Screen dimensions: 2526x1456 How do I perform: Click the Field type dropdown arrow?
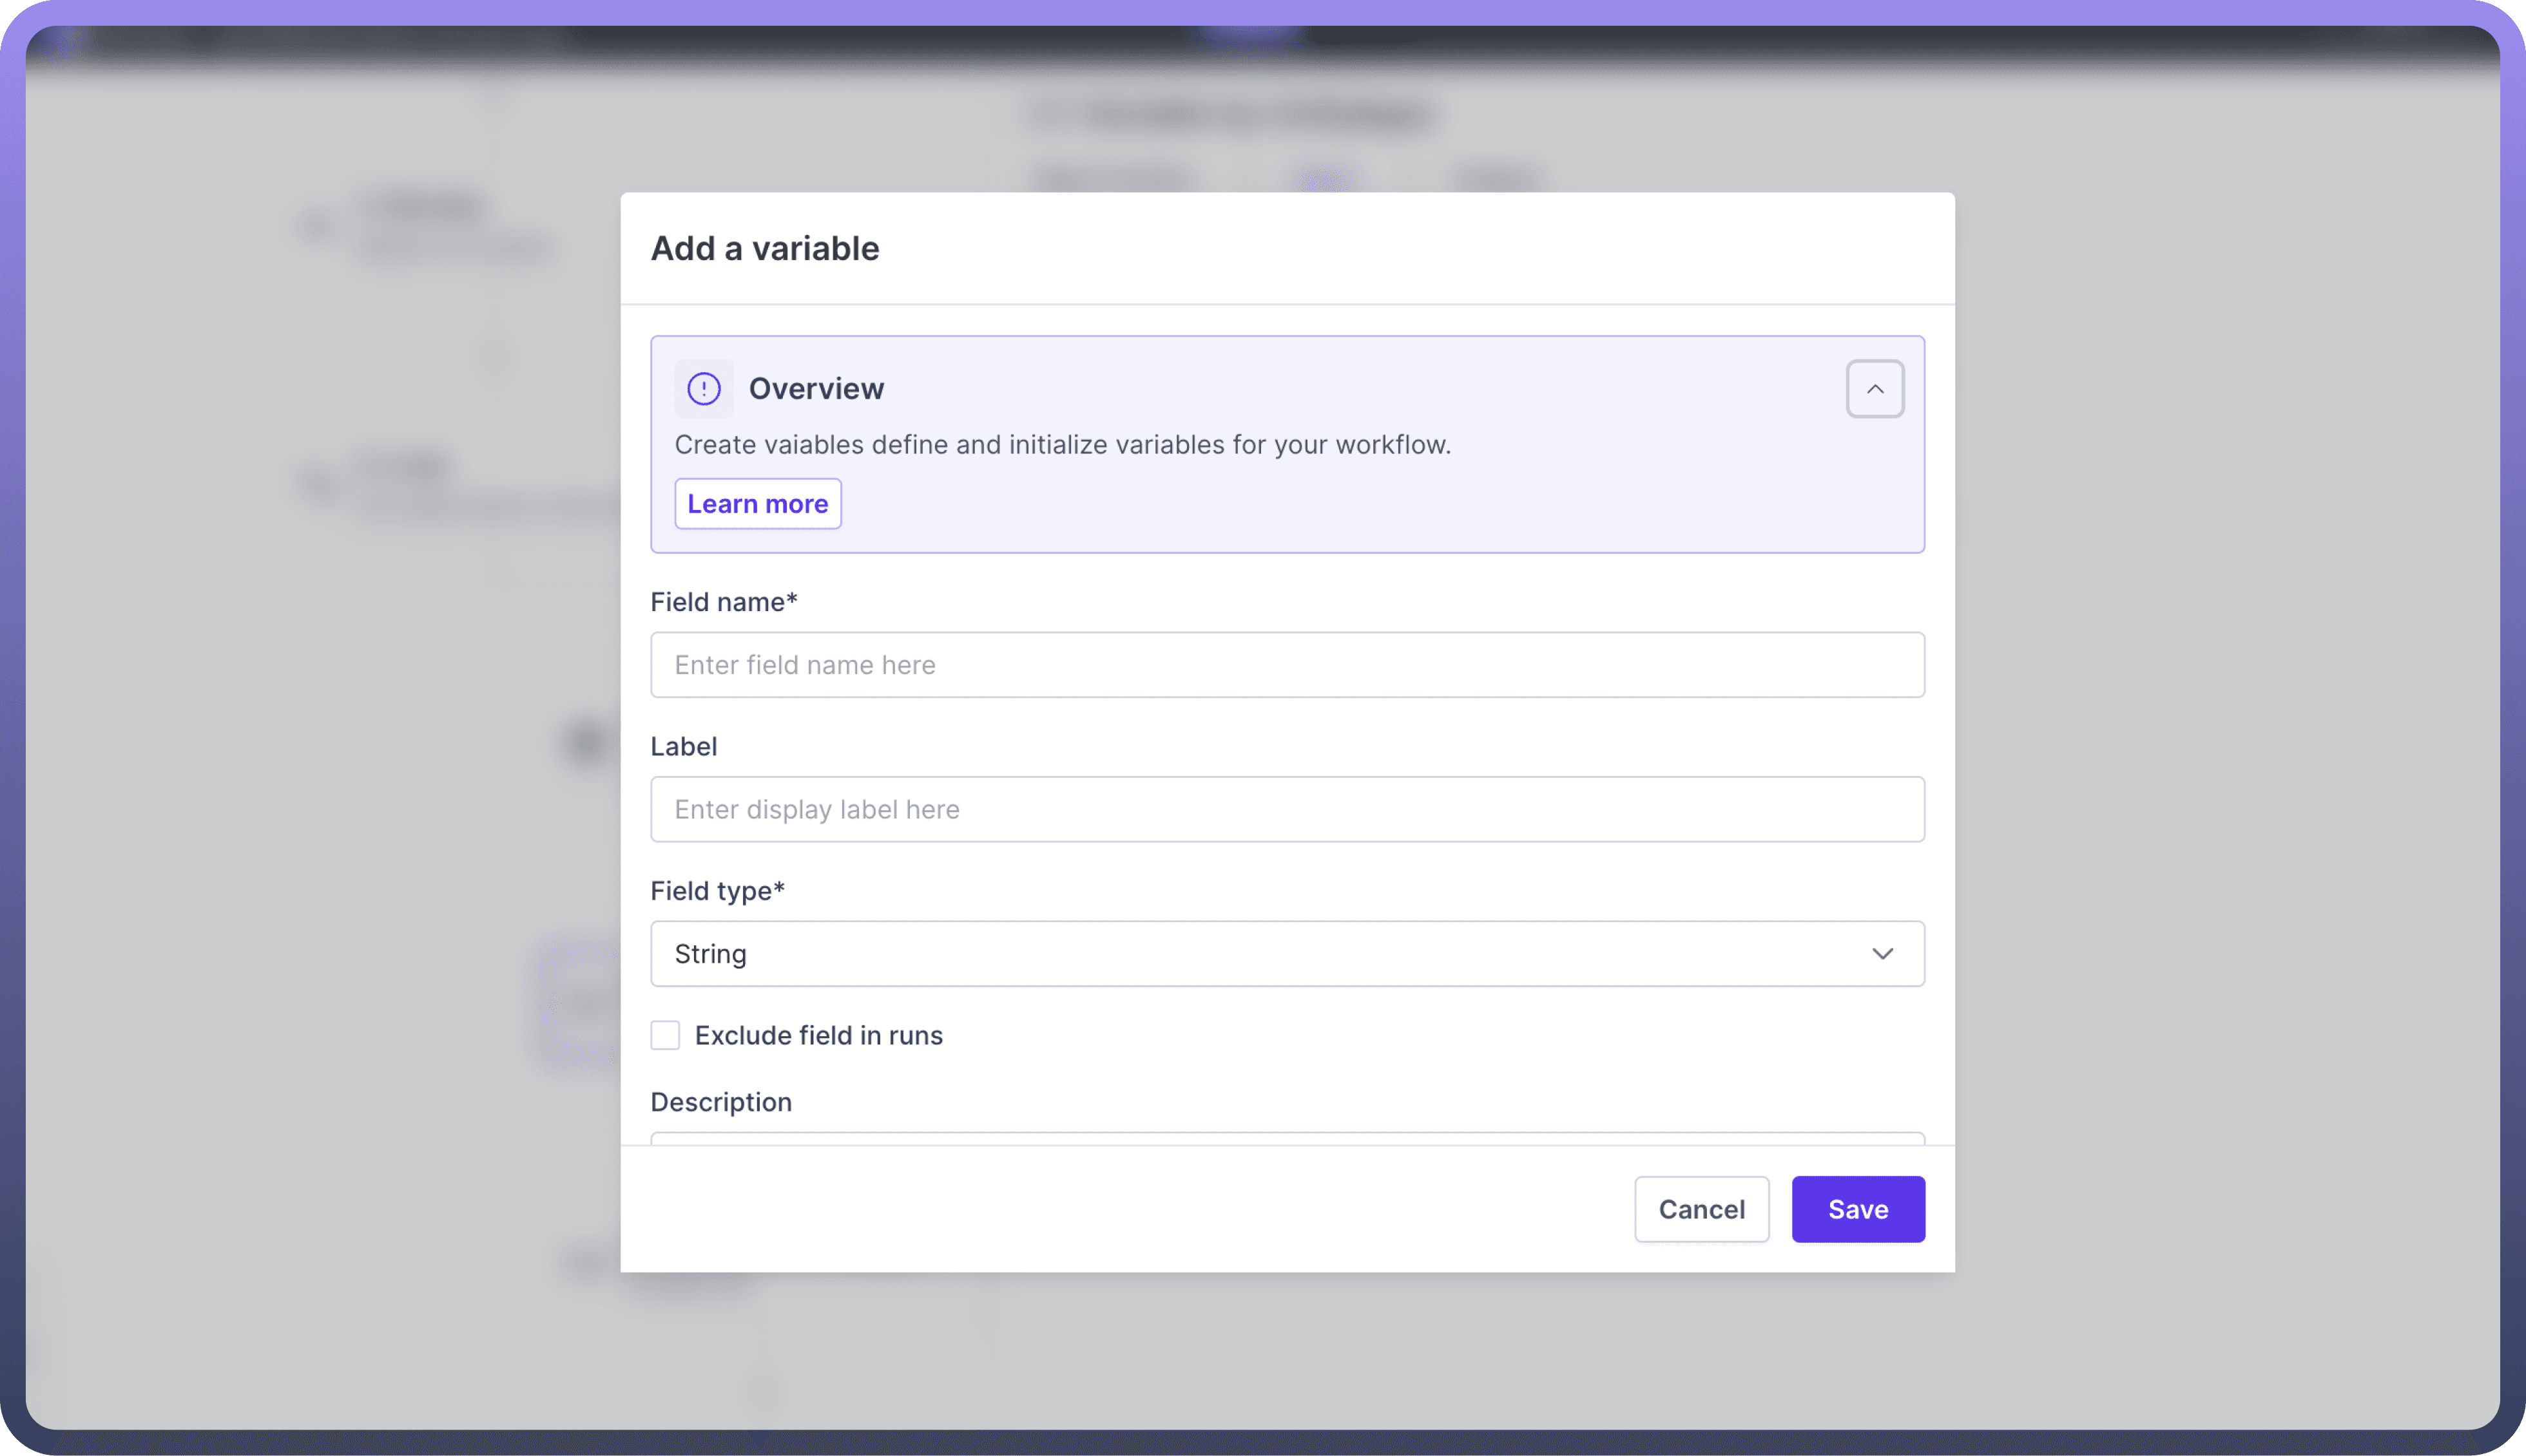1882,954
